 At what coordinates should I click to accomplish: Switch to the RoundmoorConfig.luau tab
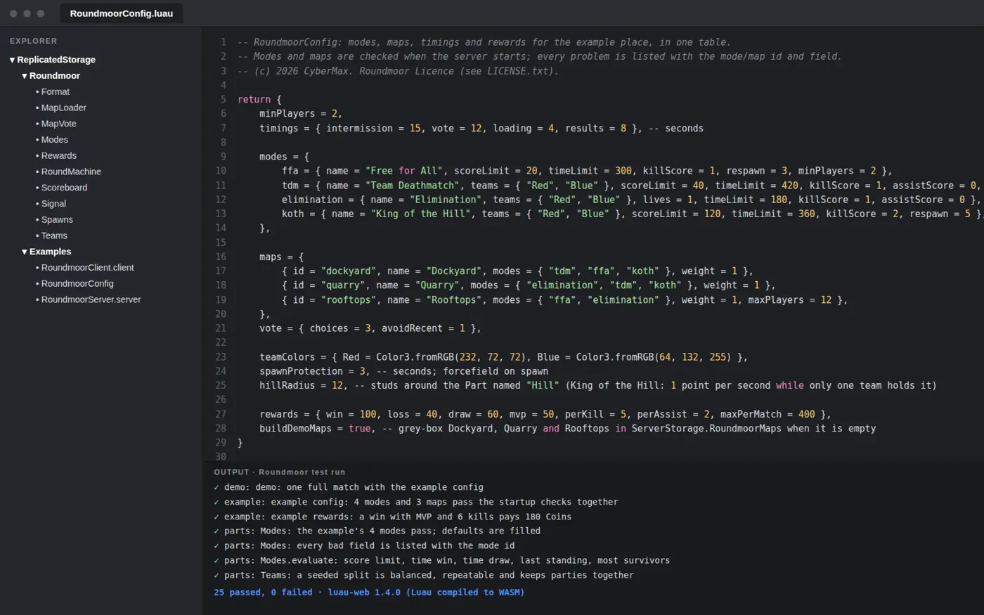pyautogui.click(x=122, y=13)
